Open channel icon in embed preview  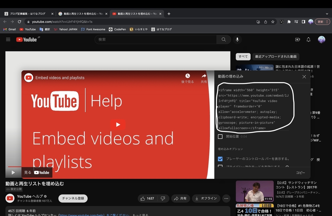tap(29, 78)
